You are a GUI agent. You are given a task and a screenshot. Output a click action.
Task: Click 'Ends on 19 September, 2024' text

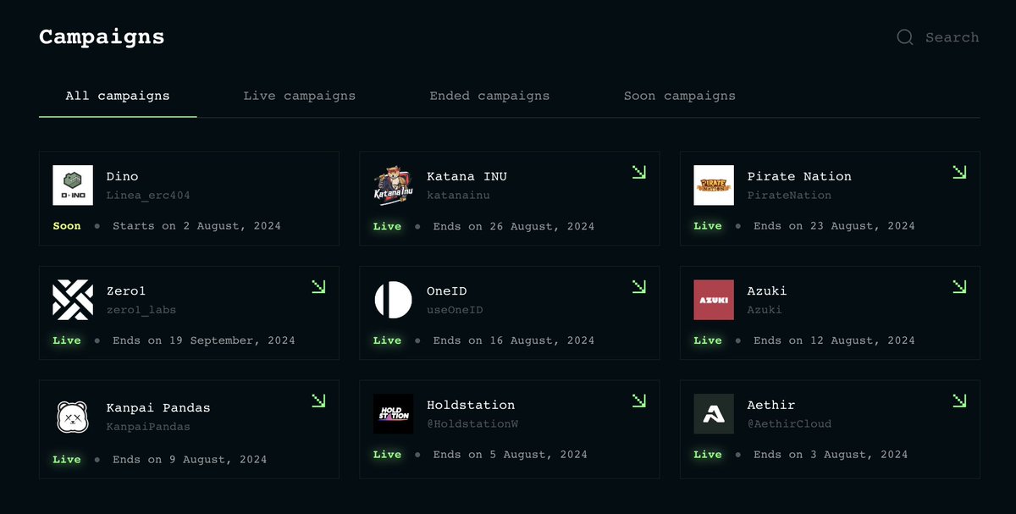(204, 340)
